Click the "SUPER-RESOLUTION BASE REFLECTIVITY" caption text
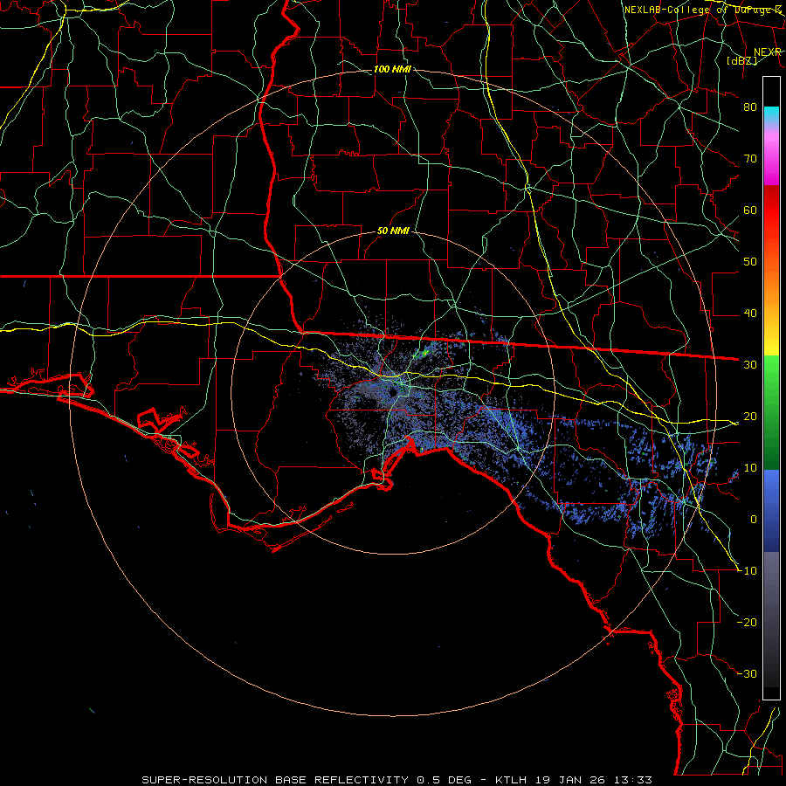Image resolution: width=786 pixels, height=786 pixels. tap(275, 780)
